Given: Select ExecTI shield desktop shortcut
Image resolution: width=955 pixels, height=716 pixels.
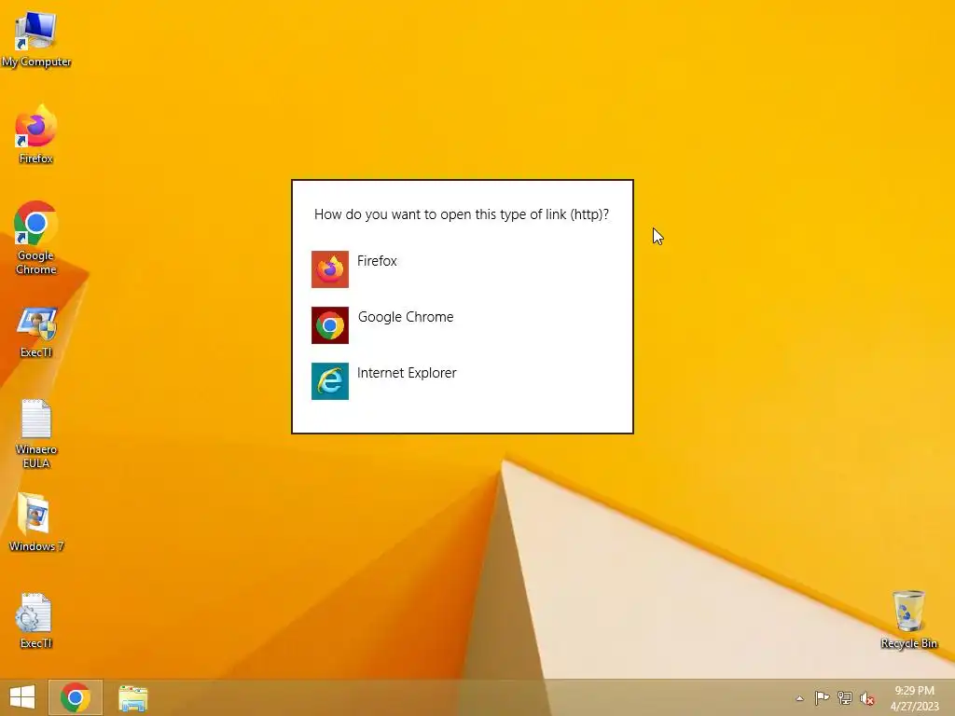Looking at the screenshot, I should 36,332.
